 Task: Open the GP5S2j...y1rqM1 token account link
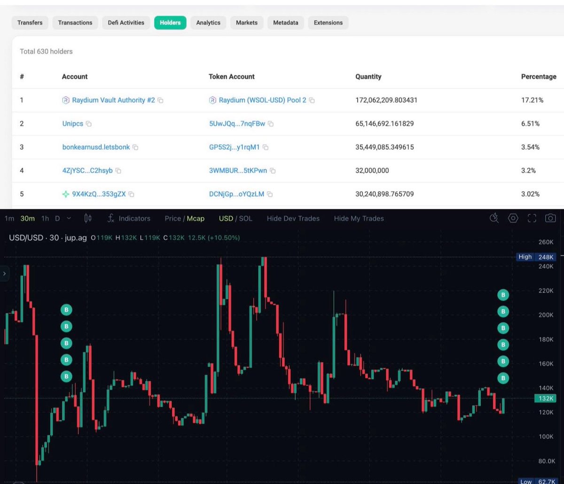[x=235, y=147]
